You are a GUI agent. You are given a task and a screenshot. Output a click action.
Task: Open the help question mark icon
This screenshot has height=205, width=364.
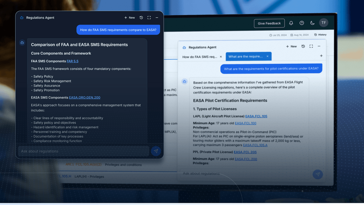pos(302,23)
